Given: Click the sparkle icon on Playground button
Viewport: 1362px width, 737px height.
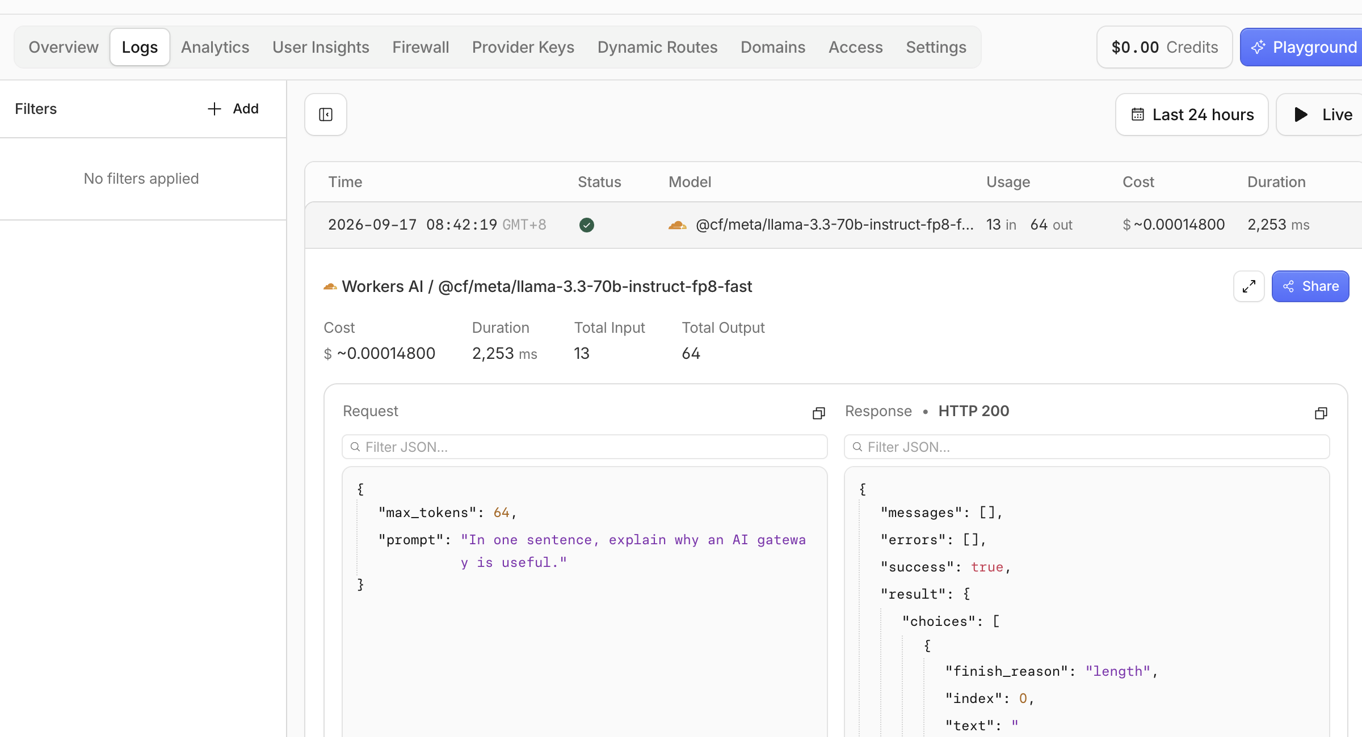Looking at the screenshot, I should [1258, 47].
